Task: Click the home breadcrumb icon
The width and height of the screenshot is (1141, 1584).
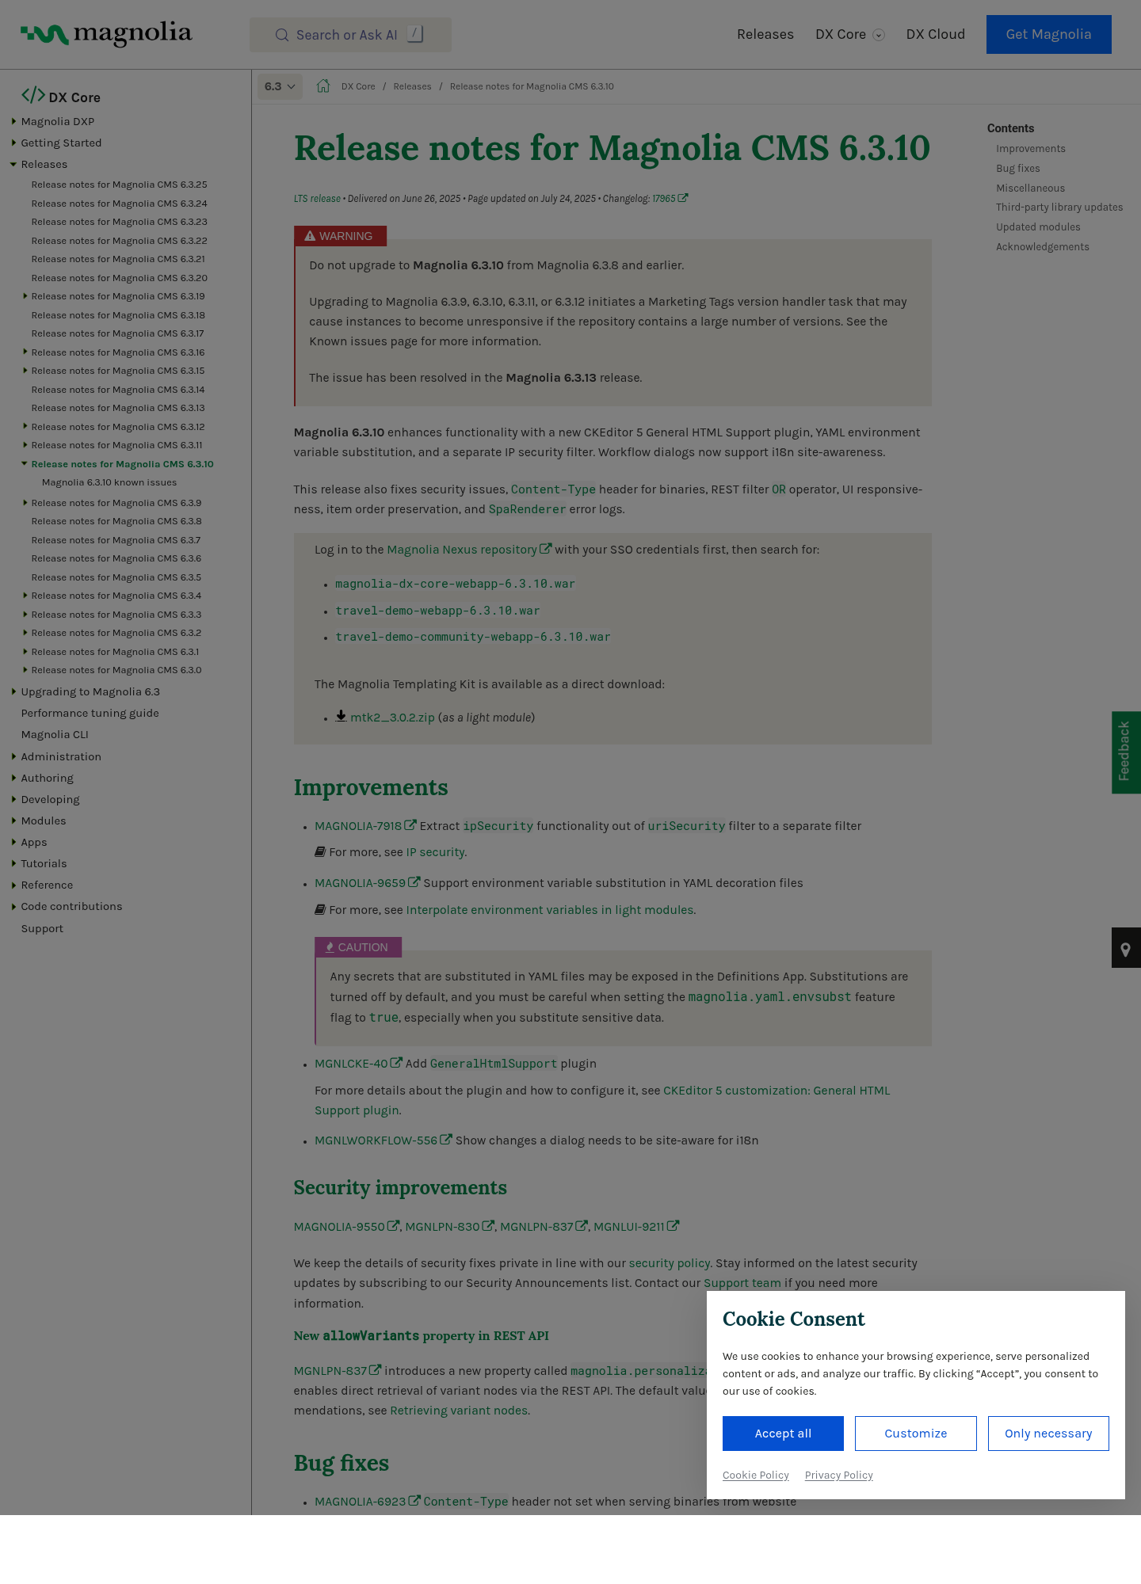Action: [323, 86]
